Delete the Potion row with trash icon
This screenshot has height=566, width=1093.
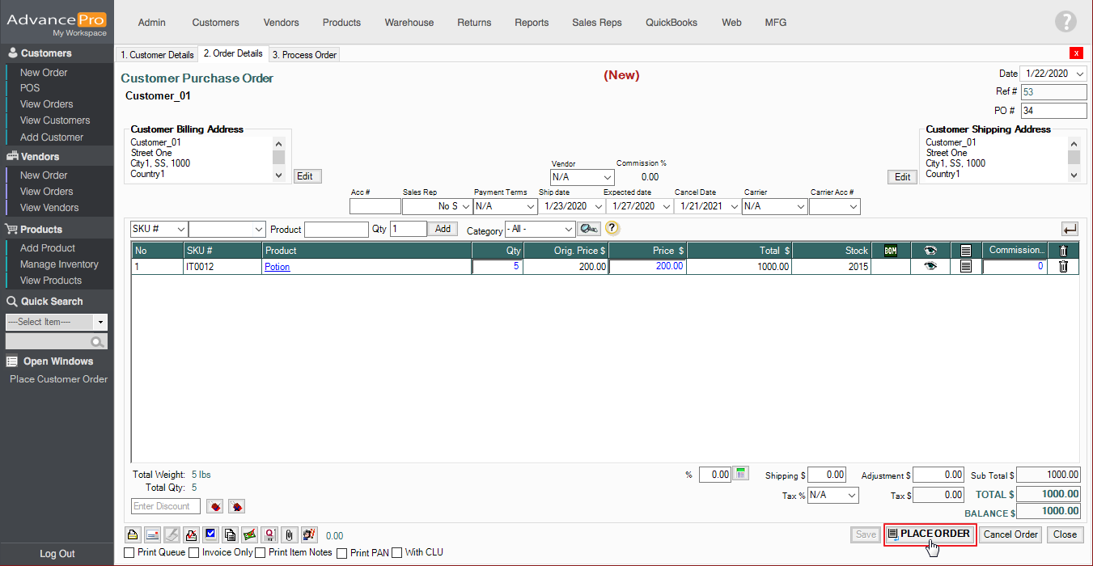pos(1063,267)
